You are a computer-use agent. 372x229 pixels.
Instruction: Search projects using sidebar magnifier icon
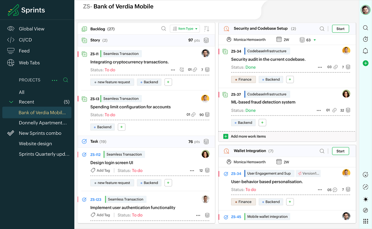pyautogui.click(x=66, y=80)
